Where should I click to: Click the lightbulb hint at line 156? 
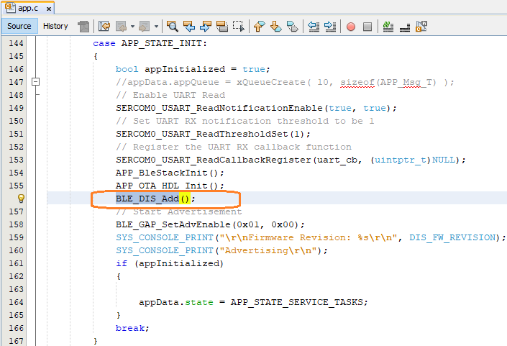coord(22,199)
